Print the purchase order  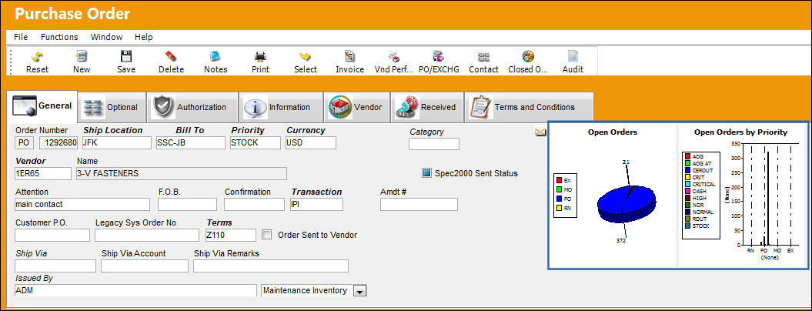[x=260, y=56]
